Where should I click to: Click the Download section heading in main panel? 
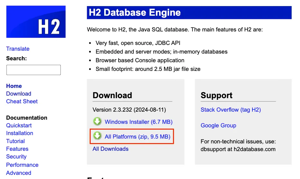(x=112, y=95)
